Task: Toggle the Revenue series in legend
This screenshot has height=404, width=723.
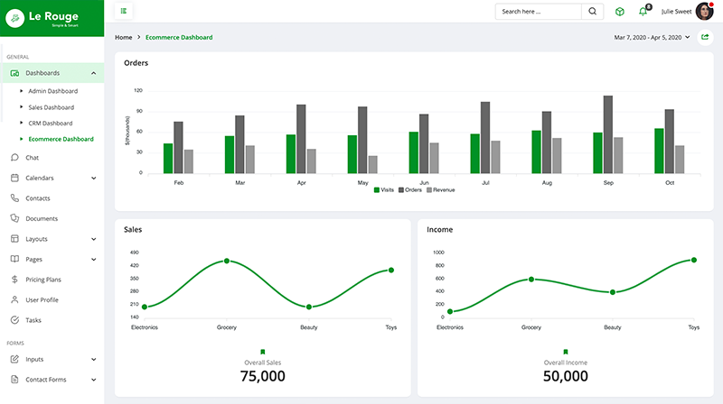Action: click(x=441, y=190)
